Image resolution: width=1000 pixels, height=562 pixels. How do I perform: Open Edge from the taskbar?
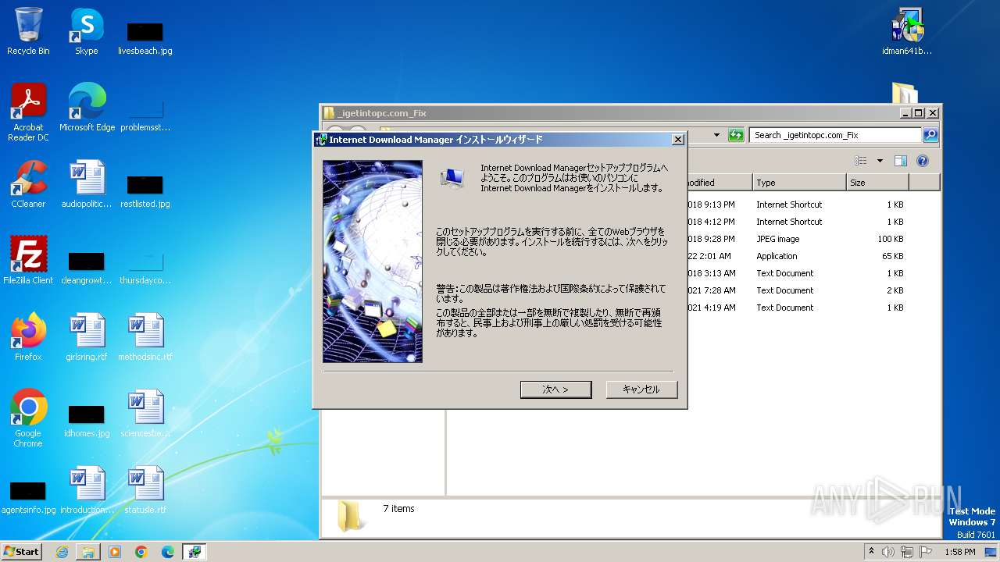tap(168, 552)
